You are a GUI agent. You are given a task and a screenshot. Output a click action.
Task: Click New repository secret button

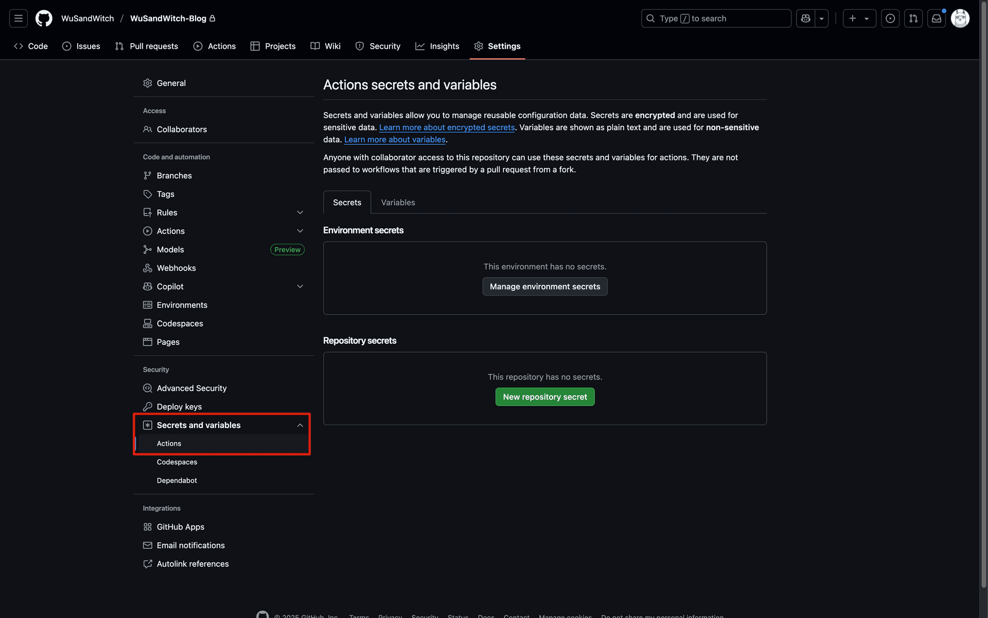[x=545, y=397]
